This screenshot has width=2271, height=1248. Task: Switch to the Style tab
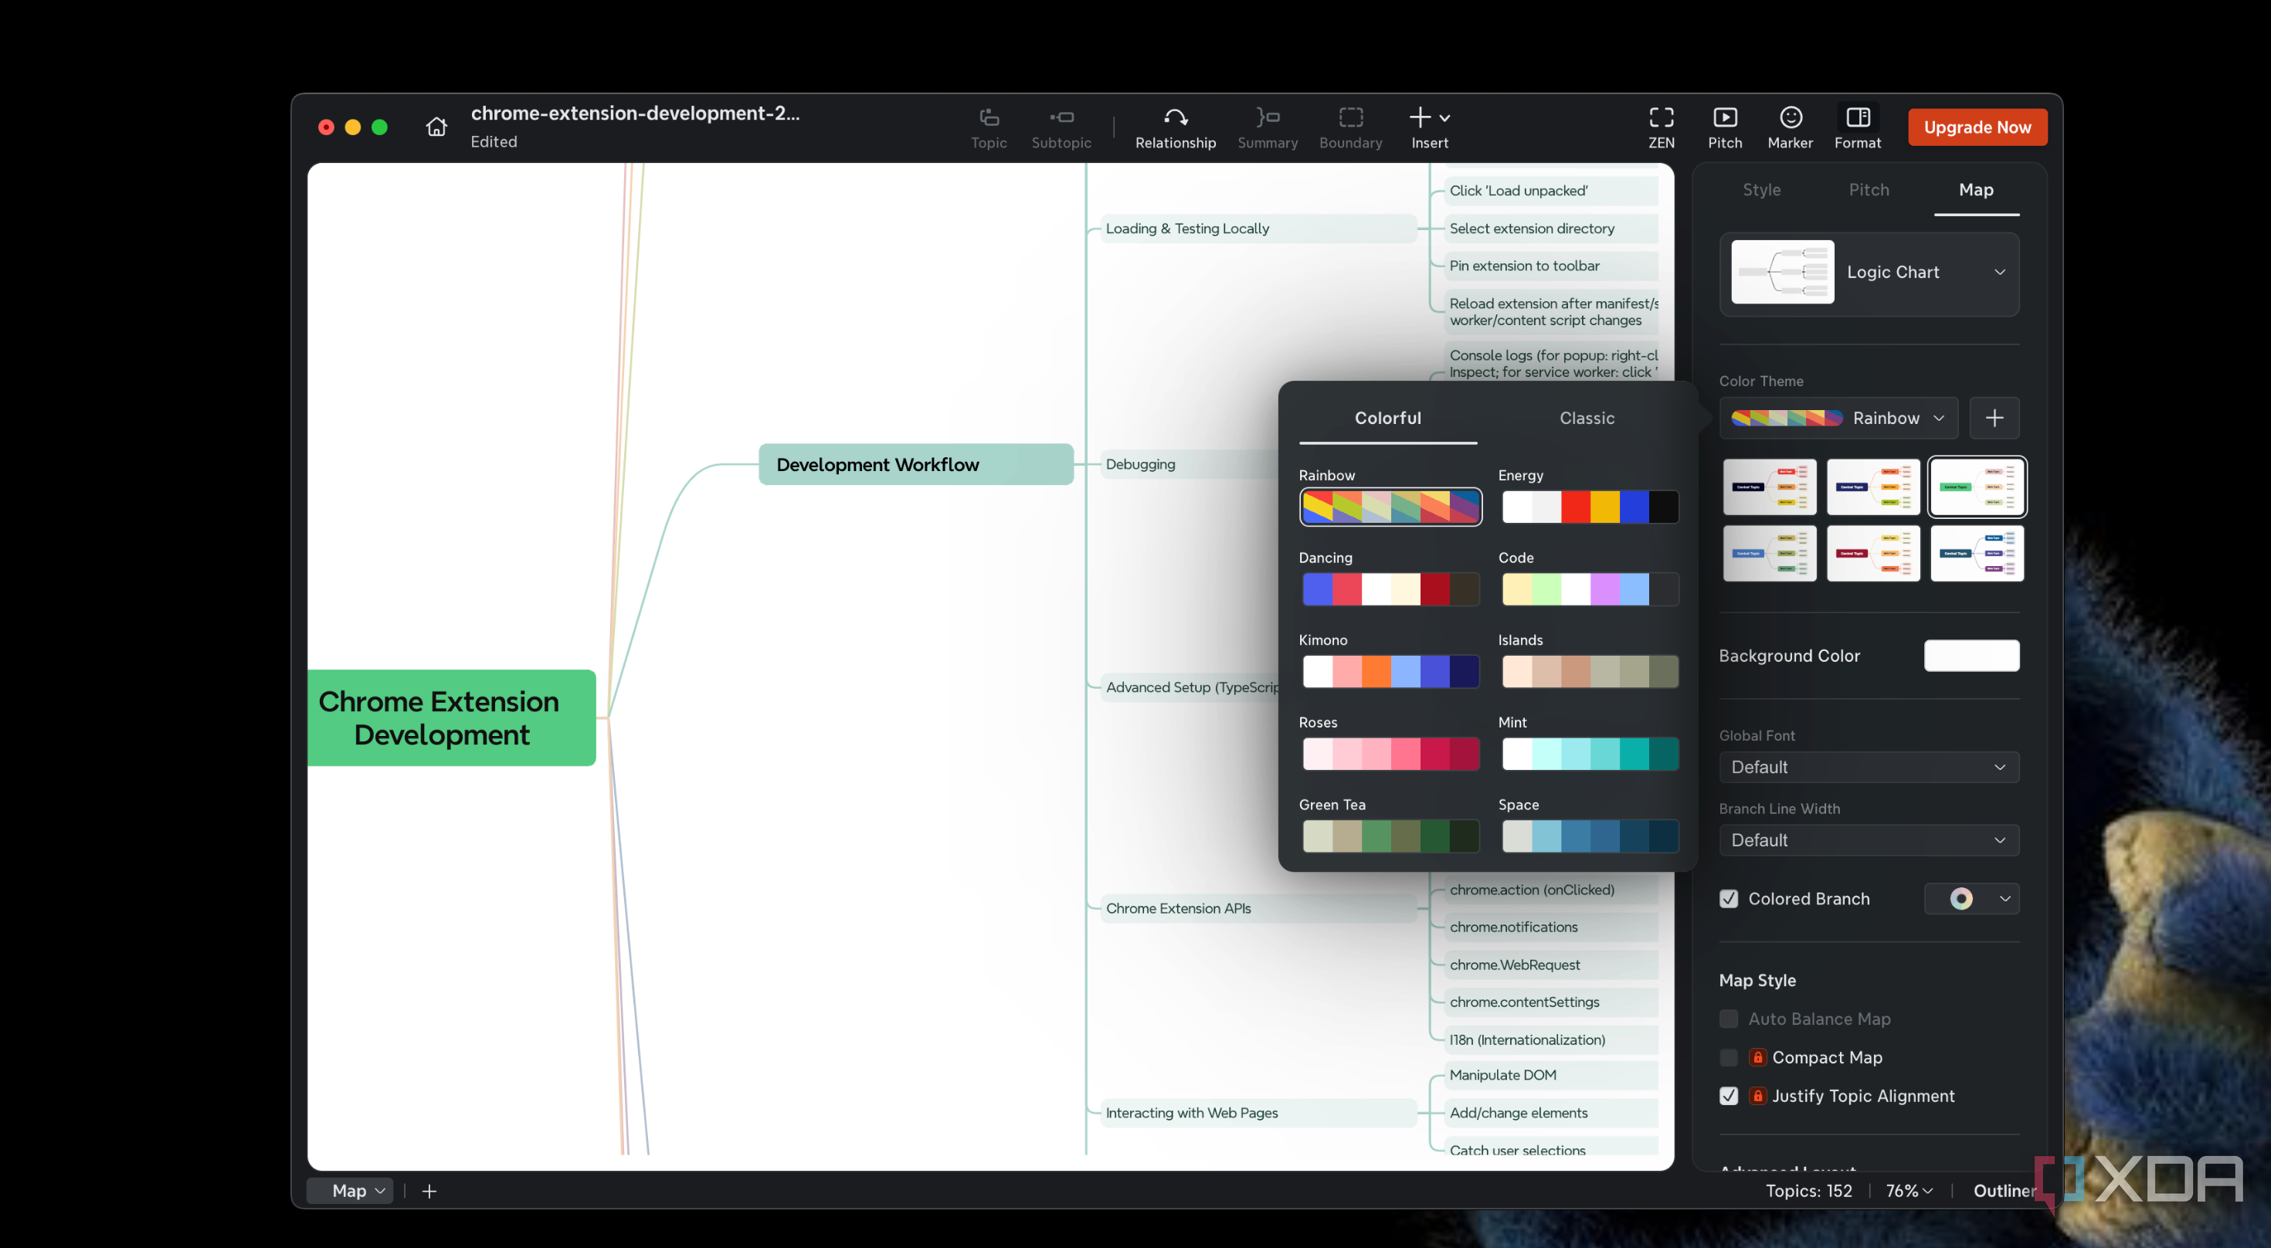1761,191
